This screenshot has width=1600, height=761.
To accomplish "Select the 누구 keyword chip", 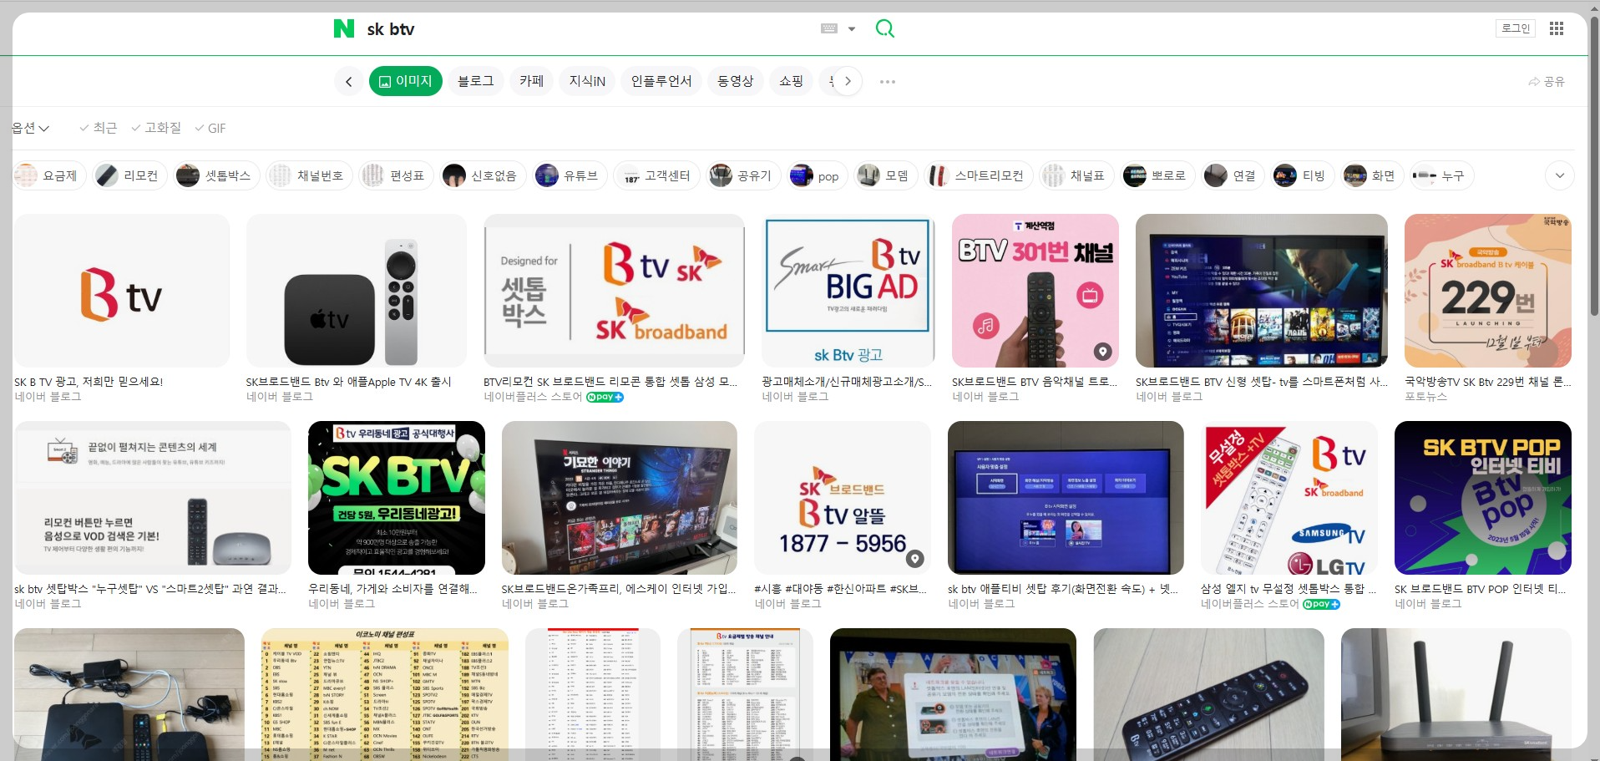I will click(x=1441, y=175).
